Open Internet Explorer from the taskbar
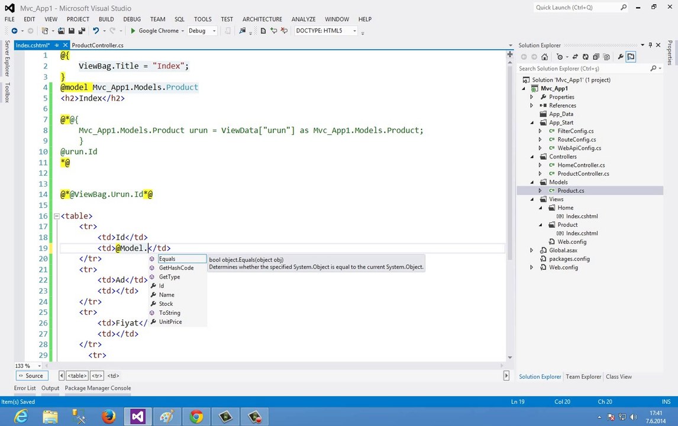The height and width of the screenshot is (426, 678). 21,417
